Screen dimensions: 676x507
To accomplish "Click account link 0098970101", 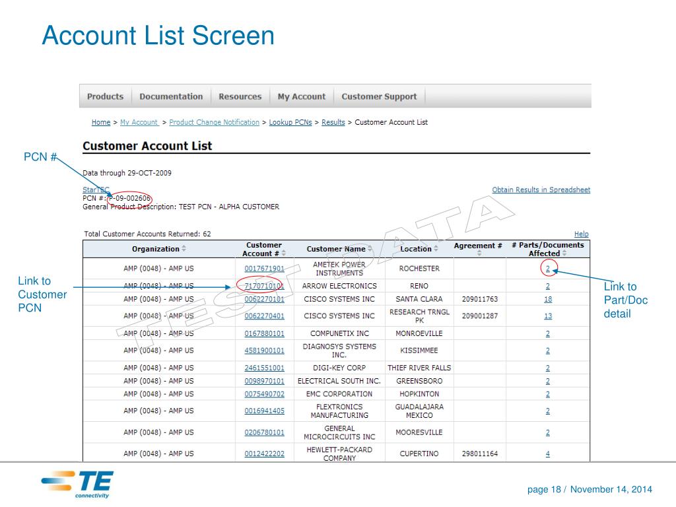I will pyautogui.click(x=264, y=381).
